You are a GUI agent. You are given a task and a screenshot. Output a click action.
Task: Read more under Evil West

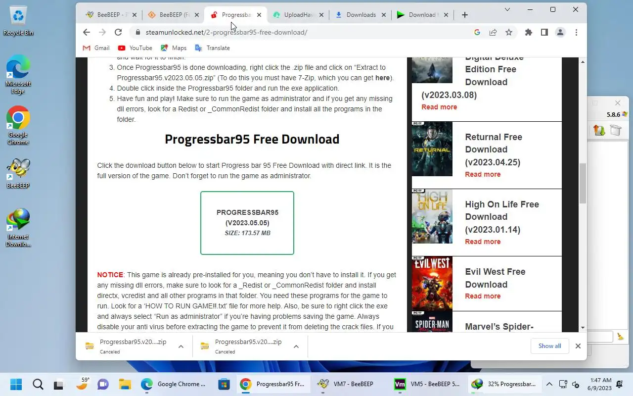[483, 296]
